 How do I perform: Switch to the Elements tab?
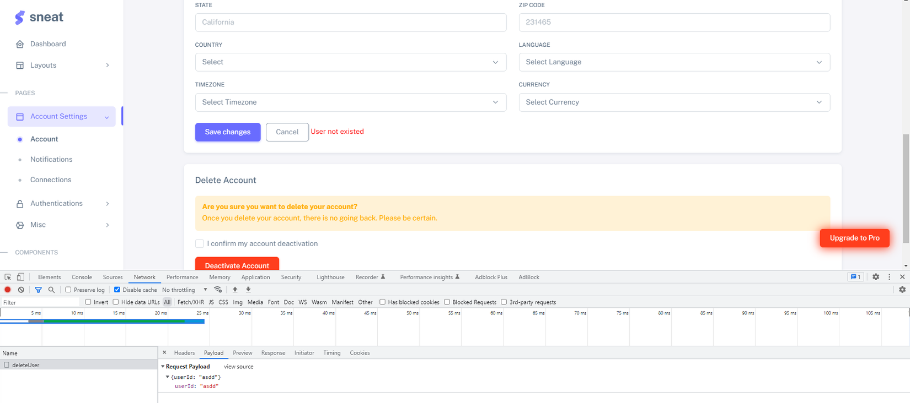tap(49, 277)
